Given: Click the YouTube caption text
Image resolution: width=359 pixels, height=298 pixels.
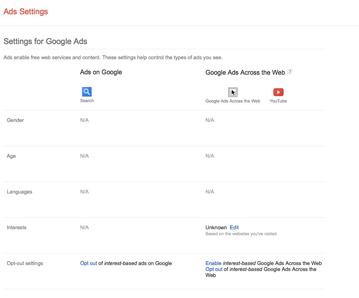Looking at the screenshot, I should point(278,101).
